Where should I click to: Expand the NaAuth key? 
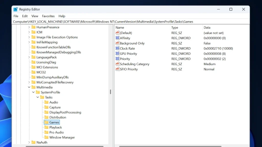point(29,142)
